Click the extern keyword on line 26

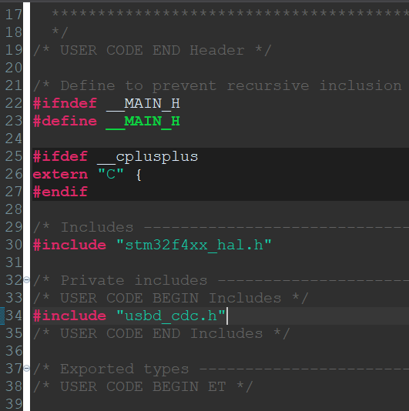(60, 174)
